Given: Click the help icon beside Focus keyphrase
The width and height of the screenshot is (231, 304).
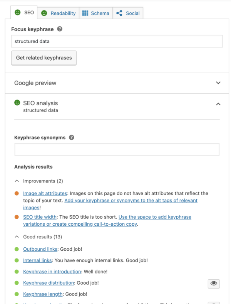Looking at the screenshot, I should [x=60, y=29].
